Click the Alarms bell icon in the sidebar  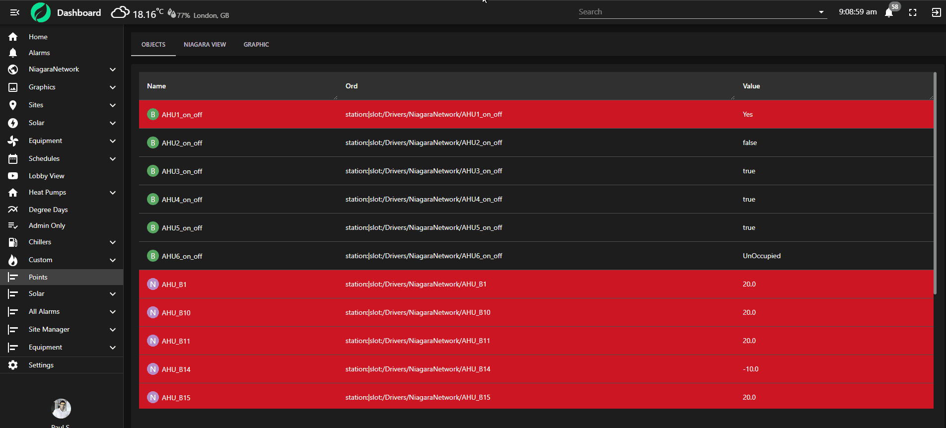(x=13, y=53)
